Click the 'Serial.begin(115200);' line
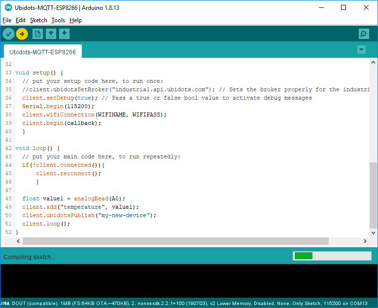 [58, 106]
